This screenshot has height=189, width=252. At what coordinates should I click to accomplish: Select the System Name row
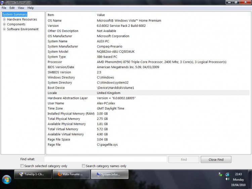[x=148, y=41]
